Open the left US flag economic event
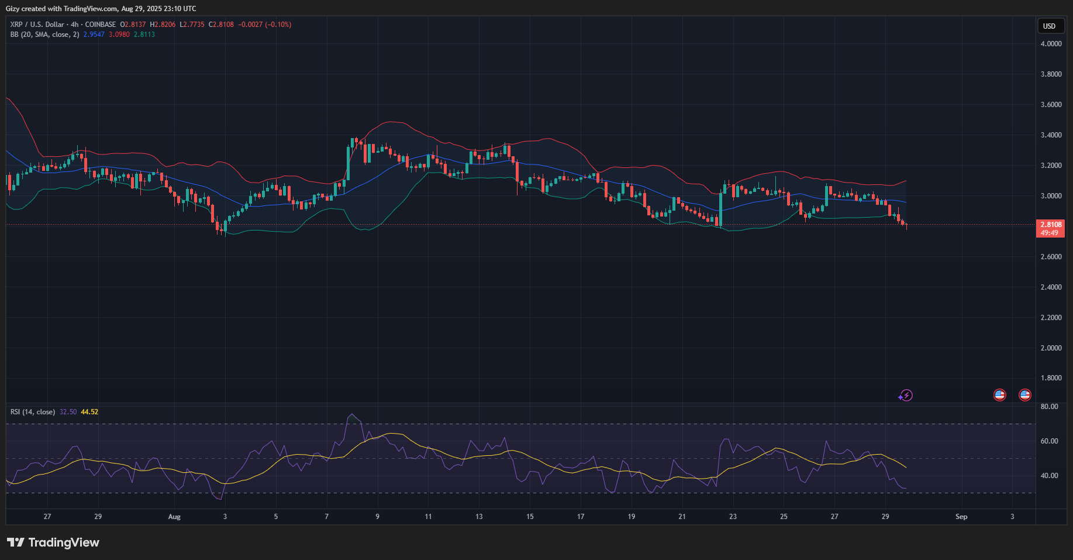Screen dimensions: 1073x560 [x=999, y=395]
